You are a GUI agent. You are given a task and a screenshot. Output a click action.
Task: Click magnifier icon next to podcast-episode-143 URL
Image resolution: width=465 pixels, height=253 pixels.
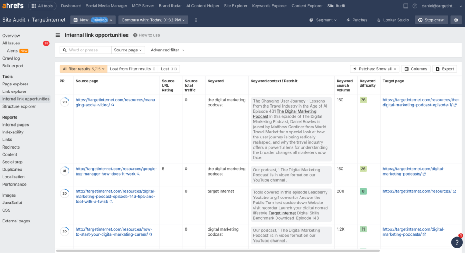(111, 202)
